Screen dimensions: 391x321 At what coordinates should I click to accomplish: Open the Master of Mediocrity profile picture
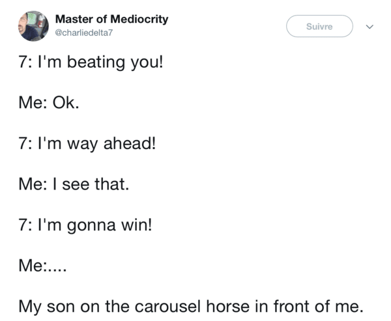pos(33,26)
